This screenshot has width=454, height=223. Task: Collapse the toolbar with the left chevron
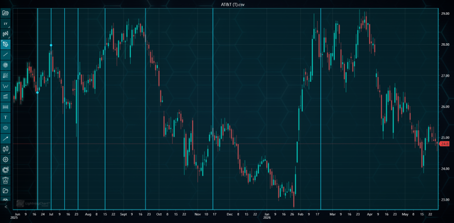[6, 206]
